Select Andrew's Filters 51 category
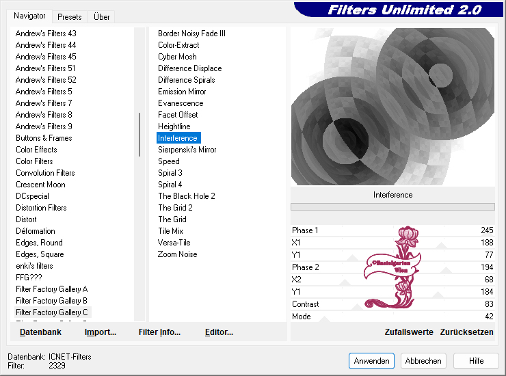Viewport: 506px width, 376px height. pos(46,68)
